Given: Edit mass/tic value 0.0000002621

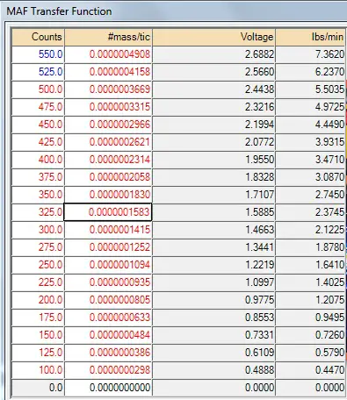Looking at the screenshot, I should click(x=108, y=142).
